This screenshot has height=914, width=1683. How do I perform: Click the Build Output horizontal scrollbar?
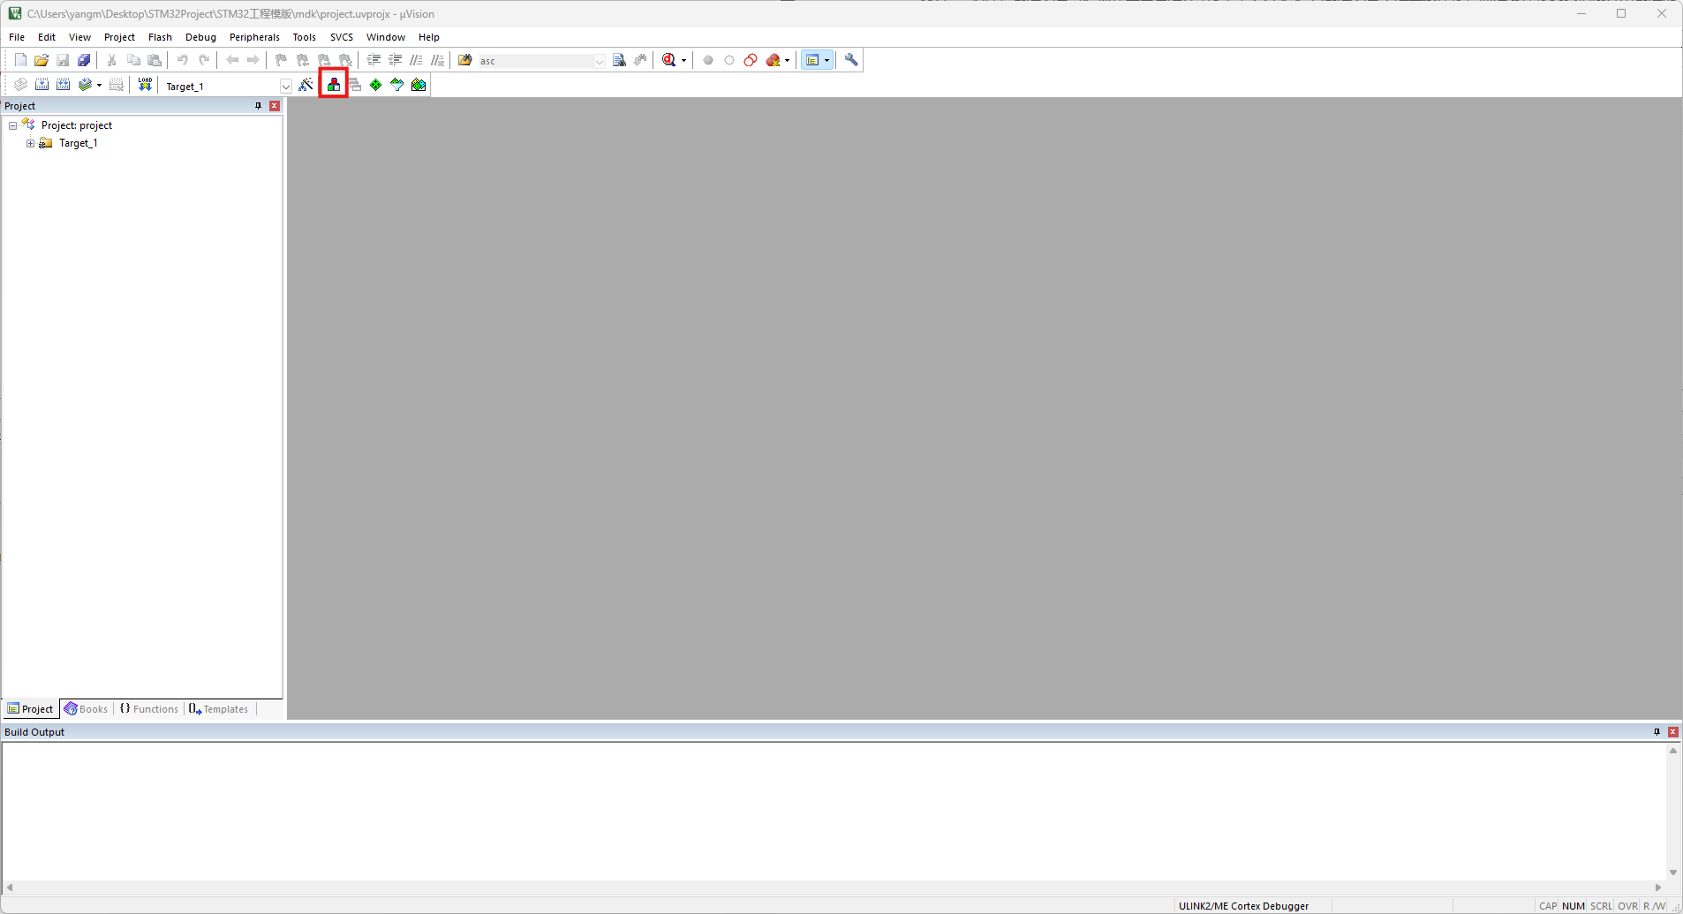click(834, 888)
